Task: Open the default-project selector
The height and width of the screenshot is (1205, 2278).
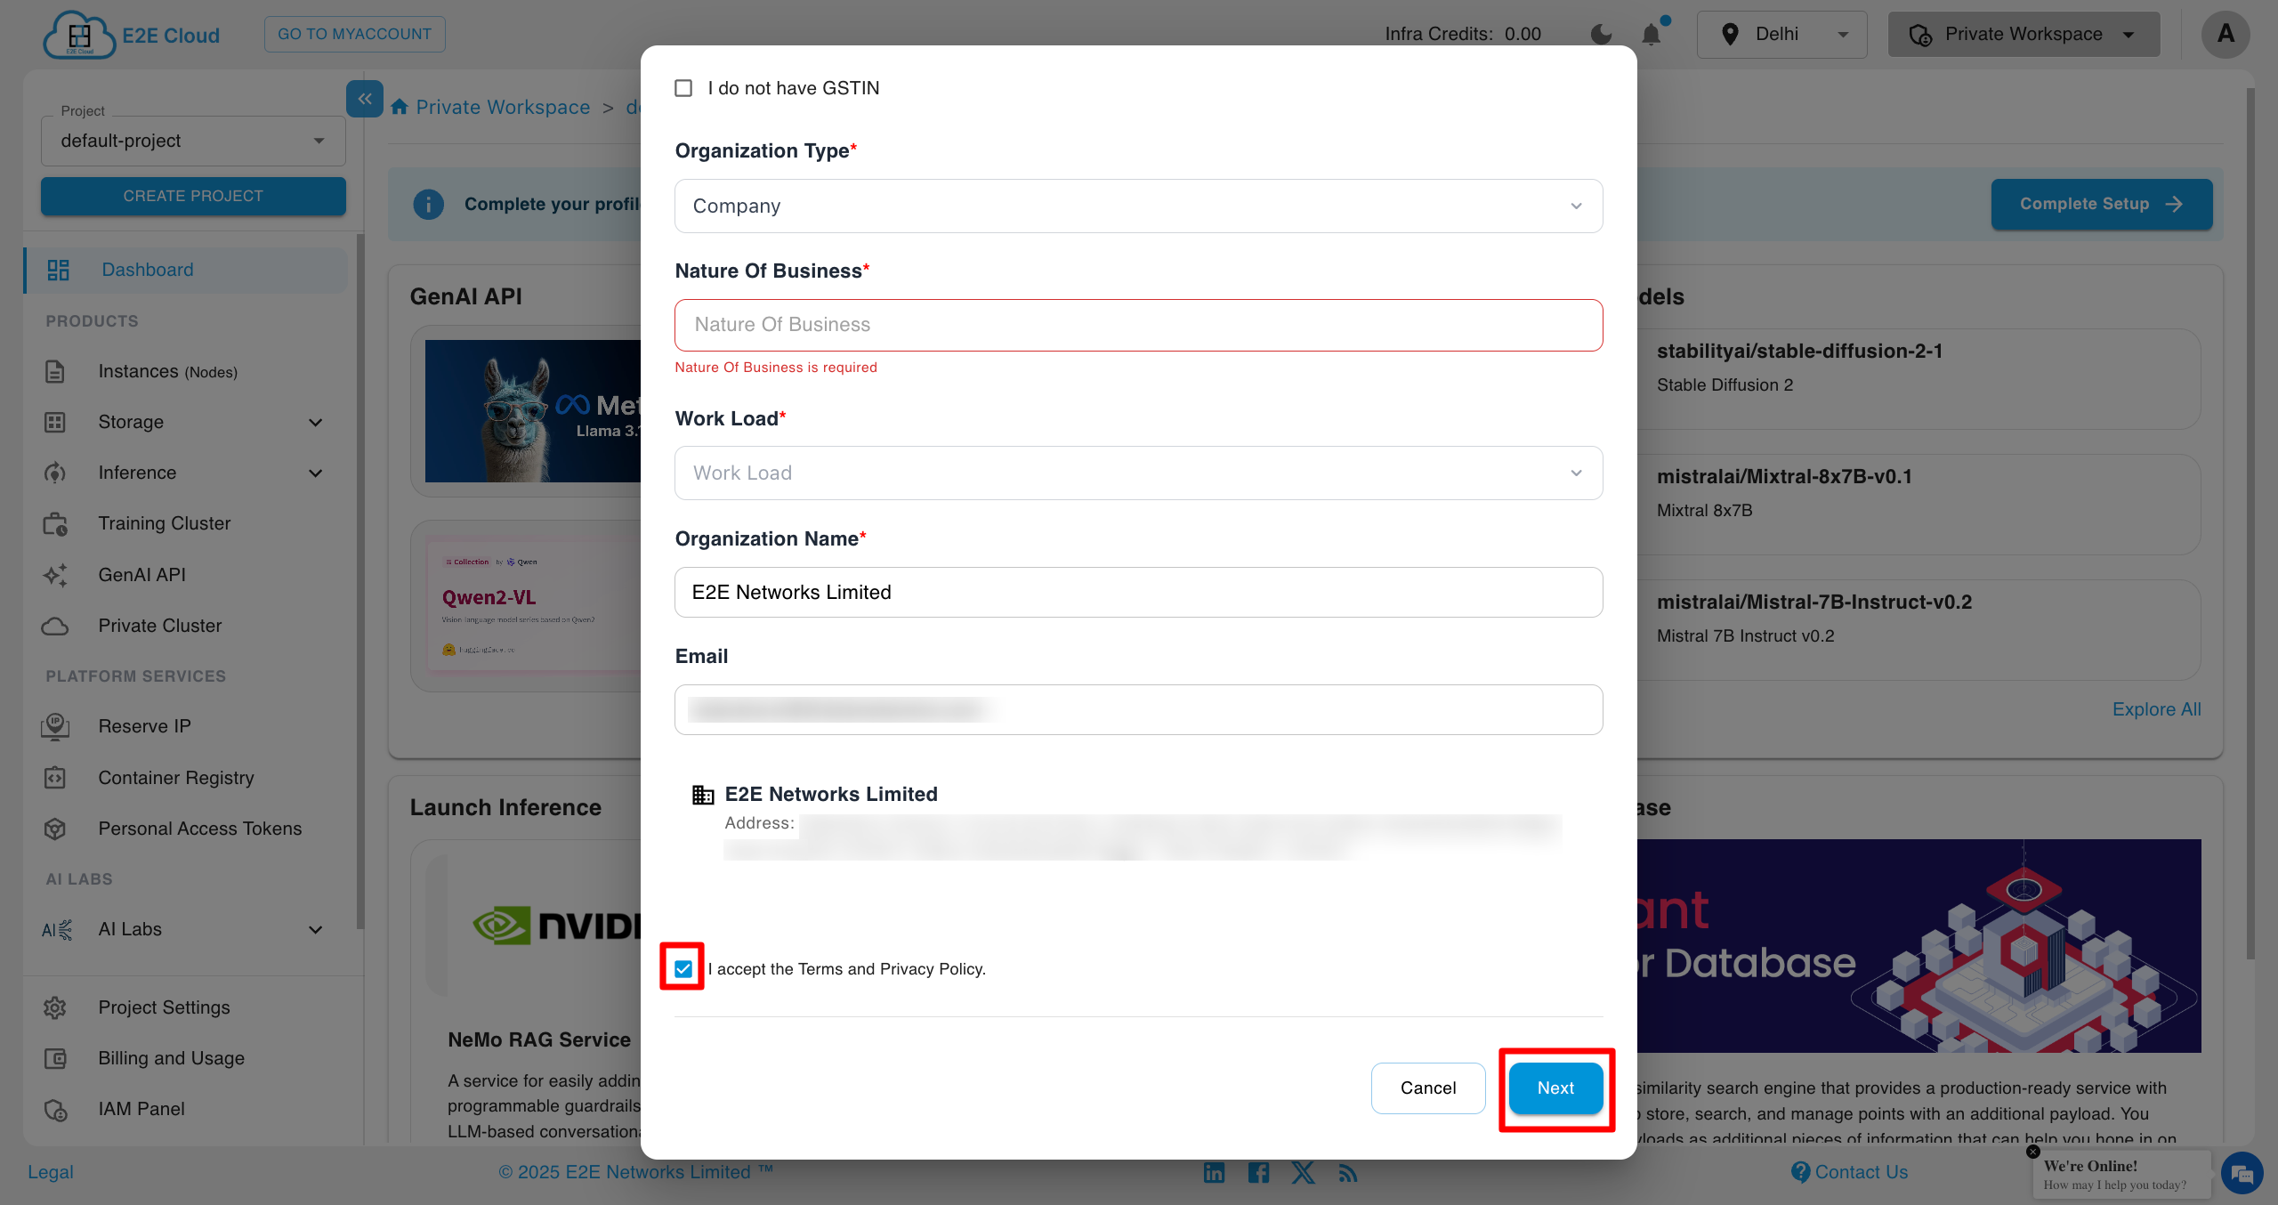Action: pyautogui.click(x=193, y=141)
